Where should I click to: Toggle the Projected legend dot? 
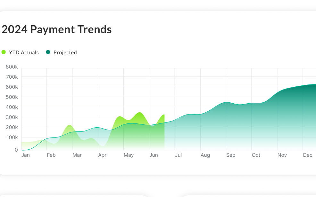[48, 52]
